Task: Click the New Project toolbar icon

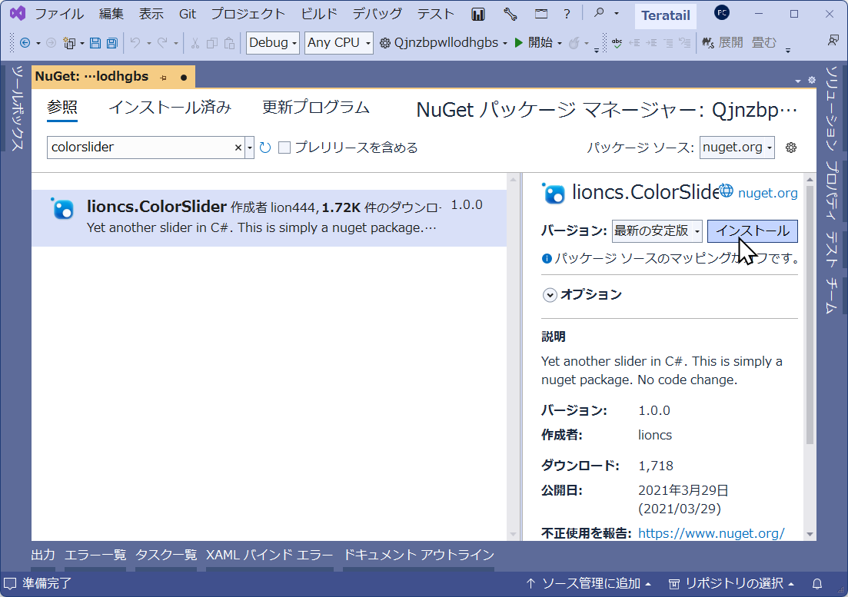Action: pyautogui.click(x=69, y=43)
